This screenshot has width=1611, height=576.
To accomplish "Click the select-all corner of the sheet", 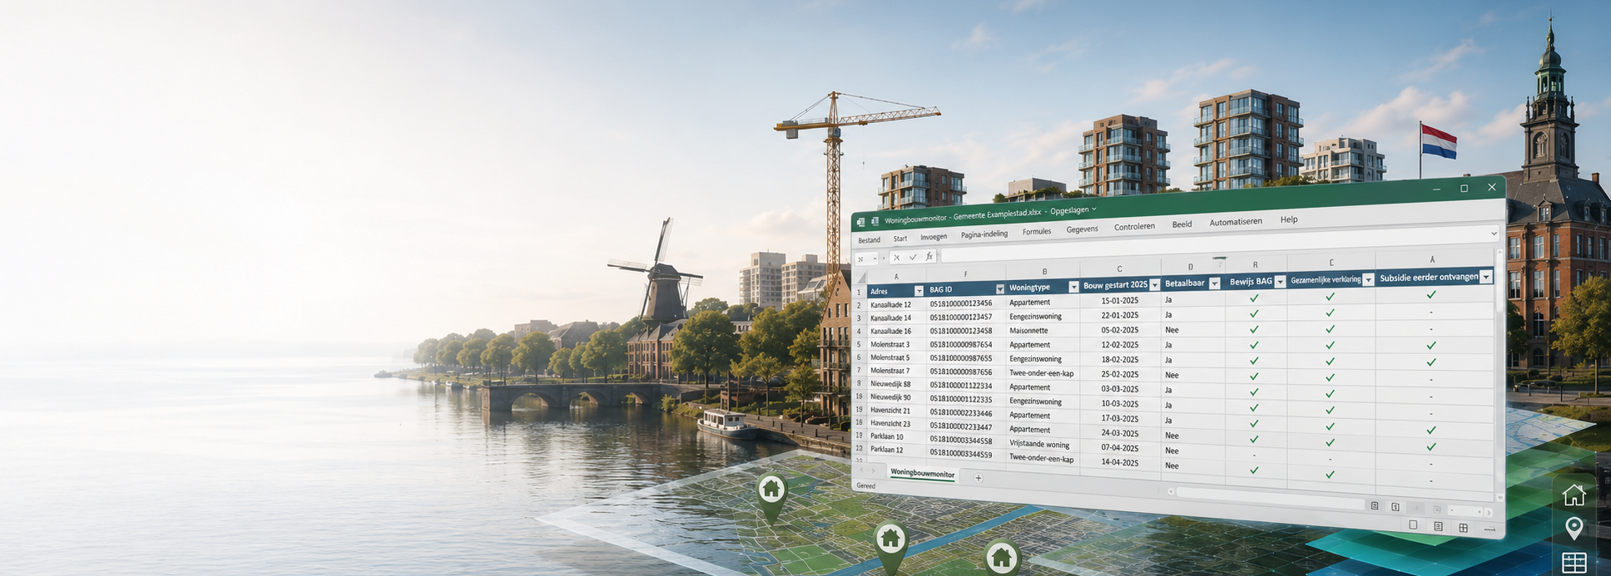I will pos(861,278).
